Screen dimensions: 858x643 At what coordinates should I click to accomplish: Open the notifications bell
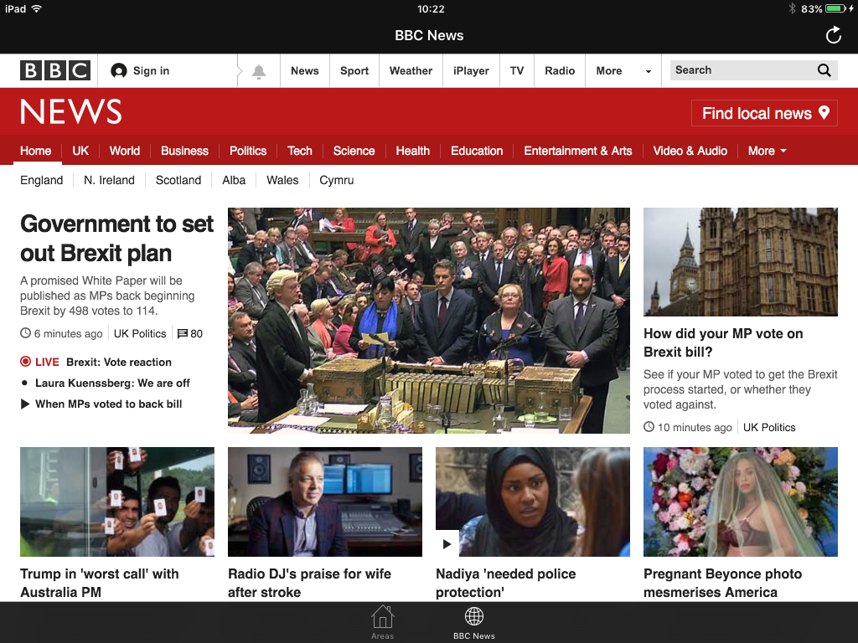[259, 71]
